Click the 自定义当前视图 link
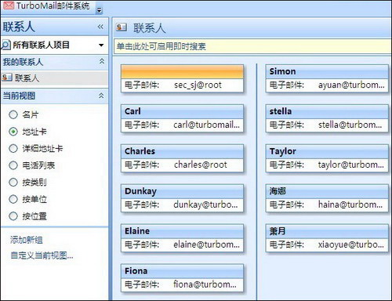Image resolution: width=392 pixels, height=301 pixels. tap(42, 256)
